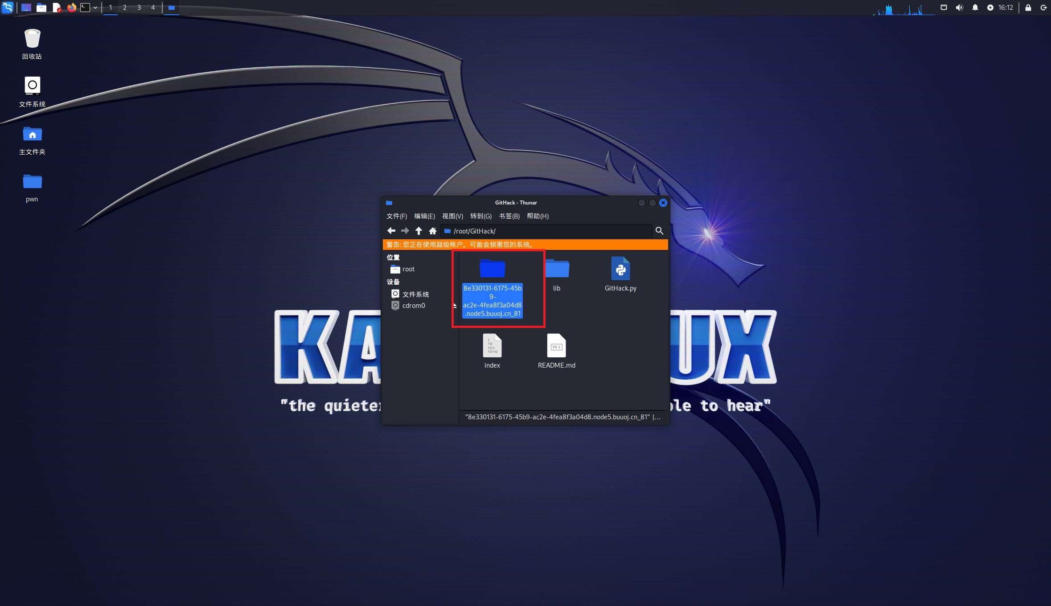The height and width of the screenshot is (606, 1051).
Task: Select the Trash (回收站) desktop icon
Action: (32, 44)
